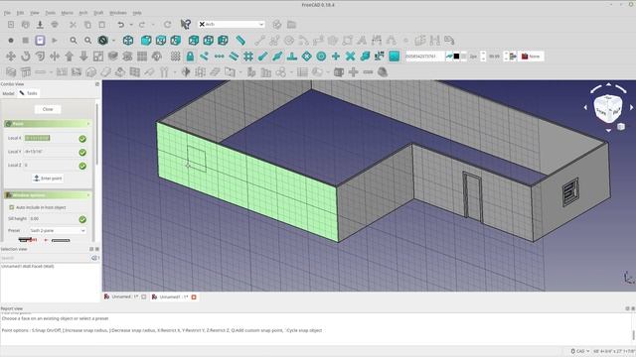Viewport: 636px width, 357px height.
Task: Click the Arch Wall tool icon
Action: tap(11, 72)
